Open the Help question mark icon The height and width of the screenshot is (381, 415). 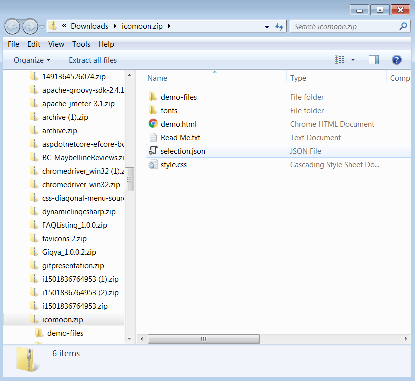(x=397, y=60)
